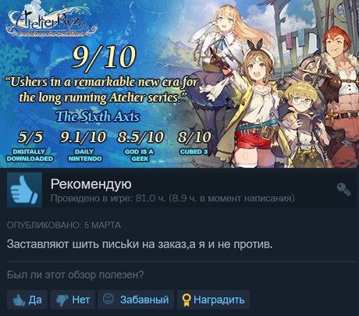Click the Опубликовано 5 марта date

pyautogui.click(x=64, y=225)
